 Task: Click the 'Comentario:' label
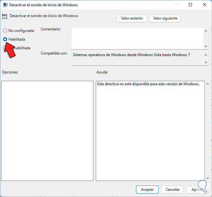tap(51, 29)
